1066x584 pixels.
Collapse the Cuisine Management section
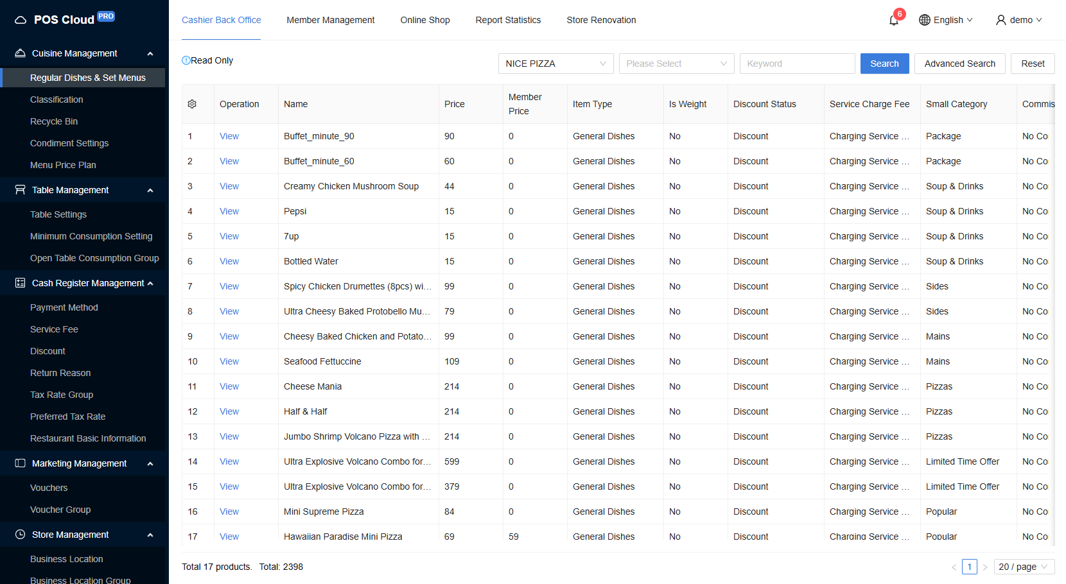[150, 53]
